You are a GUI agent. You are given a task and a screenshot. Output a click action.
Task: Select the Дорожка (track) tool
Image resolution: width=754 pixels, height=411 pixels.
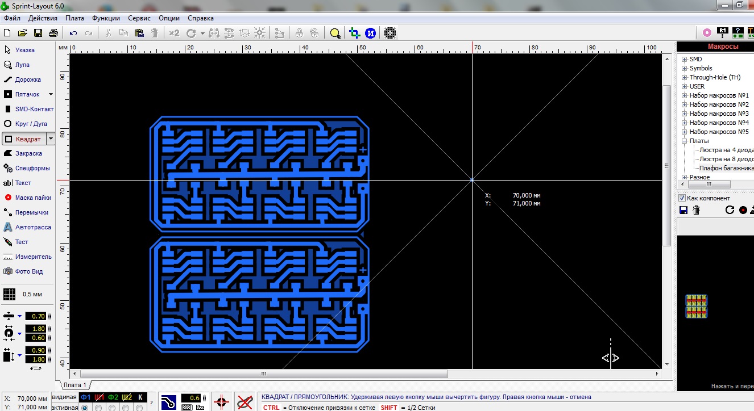click(27, 79)
